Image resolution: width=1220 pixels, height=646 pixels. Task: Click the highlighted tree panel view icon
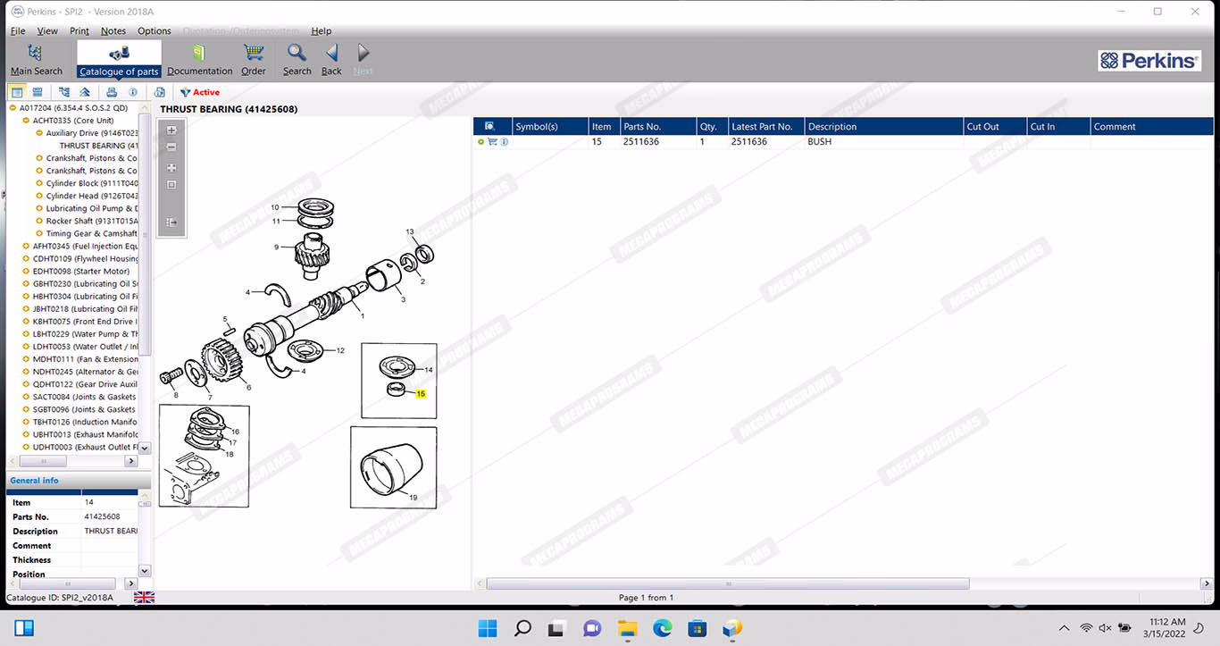17,92
